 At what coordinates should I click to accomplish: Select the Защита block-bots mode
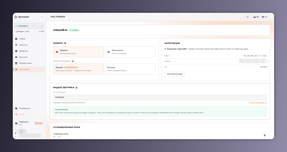[x=78, y=52]
